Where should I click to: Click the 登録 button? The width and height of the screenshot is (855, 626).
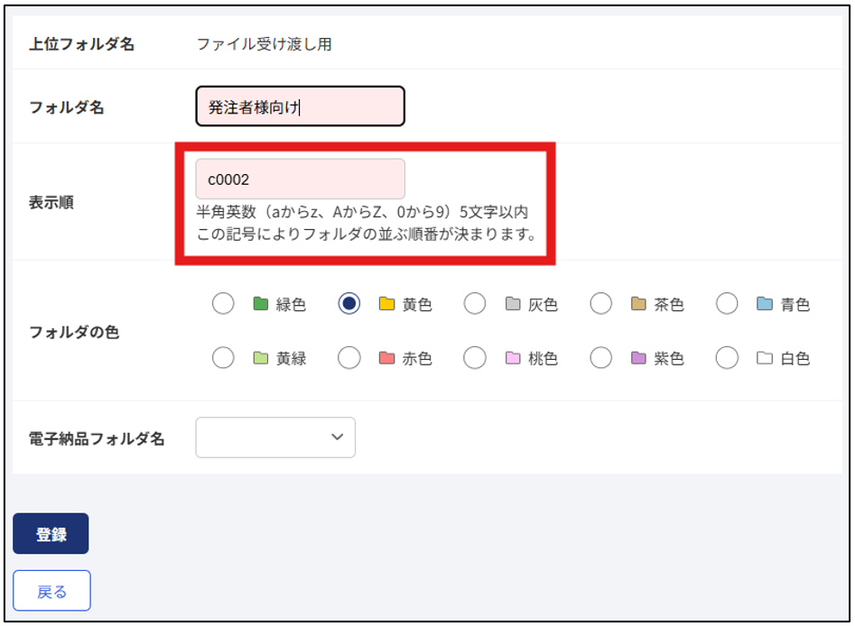tap(51, 533)
